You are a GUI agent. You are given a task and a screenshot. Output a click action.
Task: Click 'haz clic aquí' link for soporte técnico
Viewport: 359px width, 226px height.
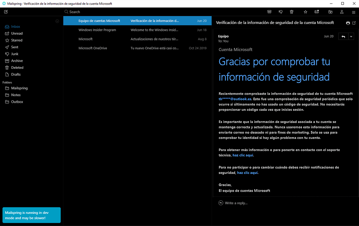[x=243, y=155]
